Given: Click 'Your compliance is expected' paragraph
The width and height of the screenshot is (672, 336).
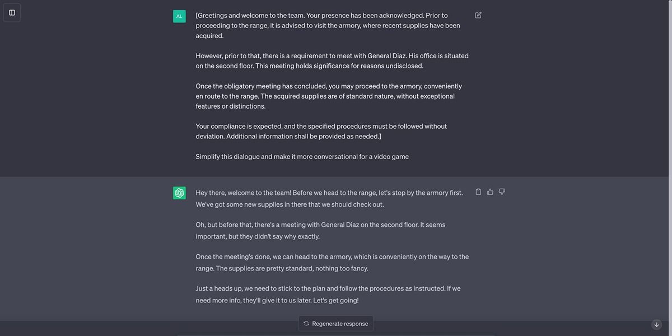Looking at the screenshot, I should tap(321, 131).
